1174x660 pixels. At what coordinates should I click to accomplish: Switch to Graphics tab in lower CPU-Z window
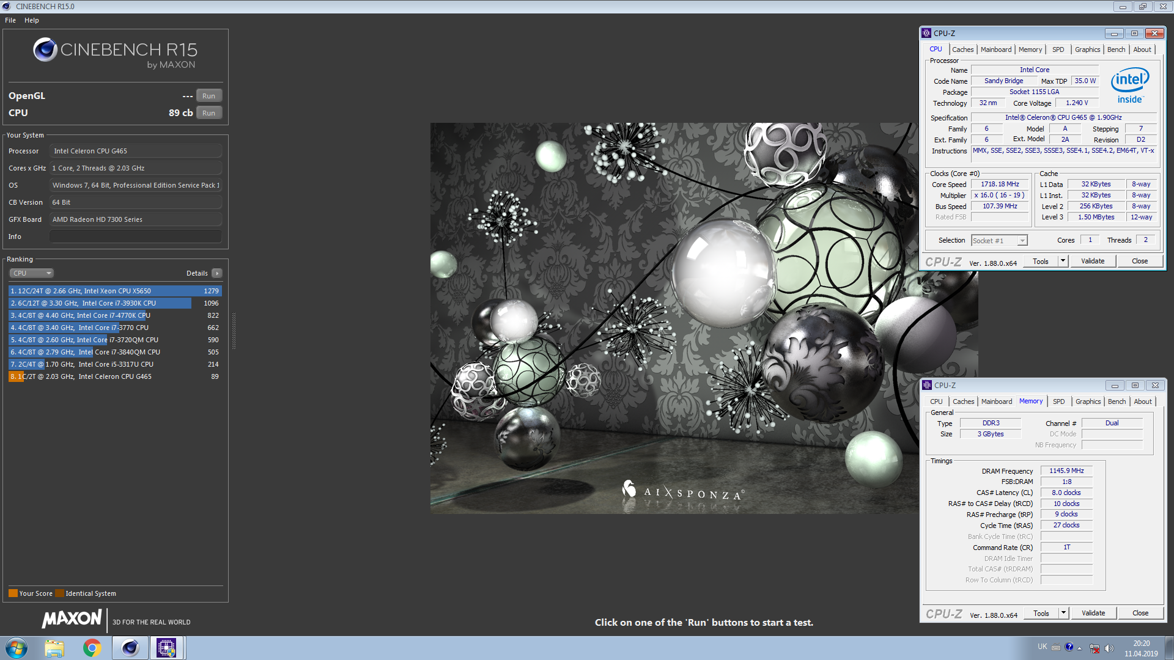click(1088, 402)
